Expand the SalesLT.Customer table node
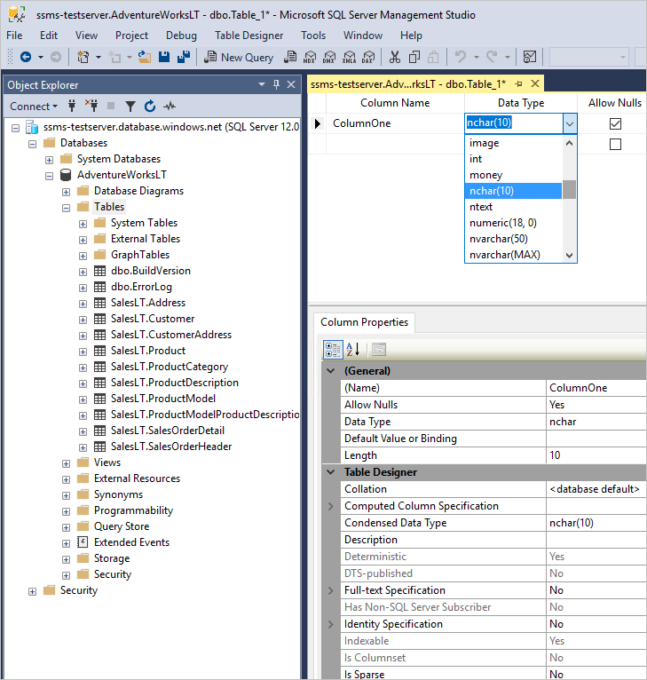 pyautogui.click(x=83, y=320)
